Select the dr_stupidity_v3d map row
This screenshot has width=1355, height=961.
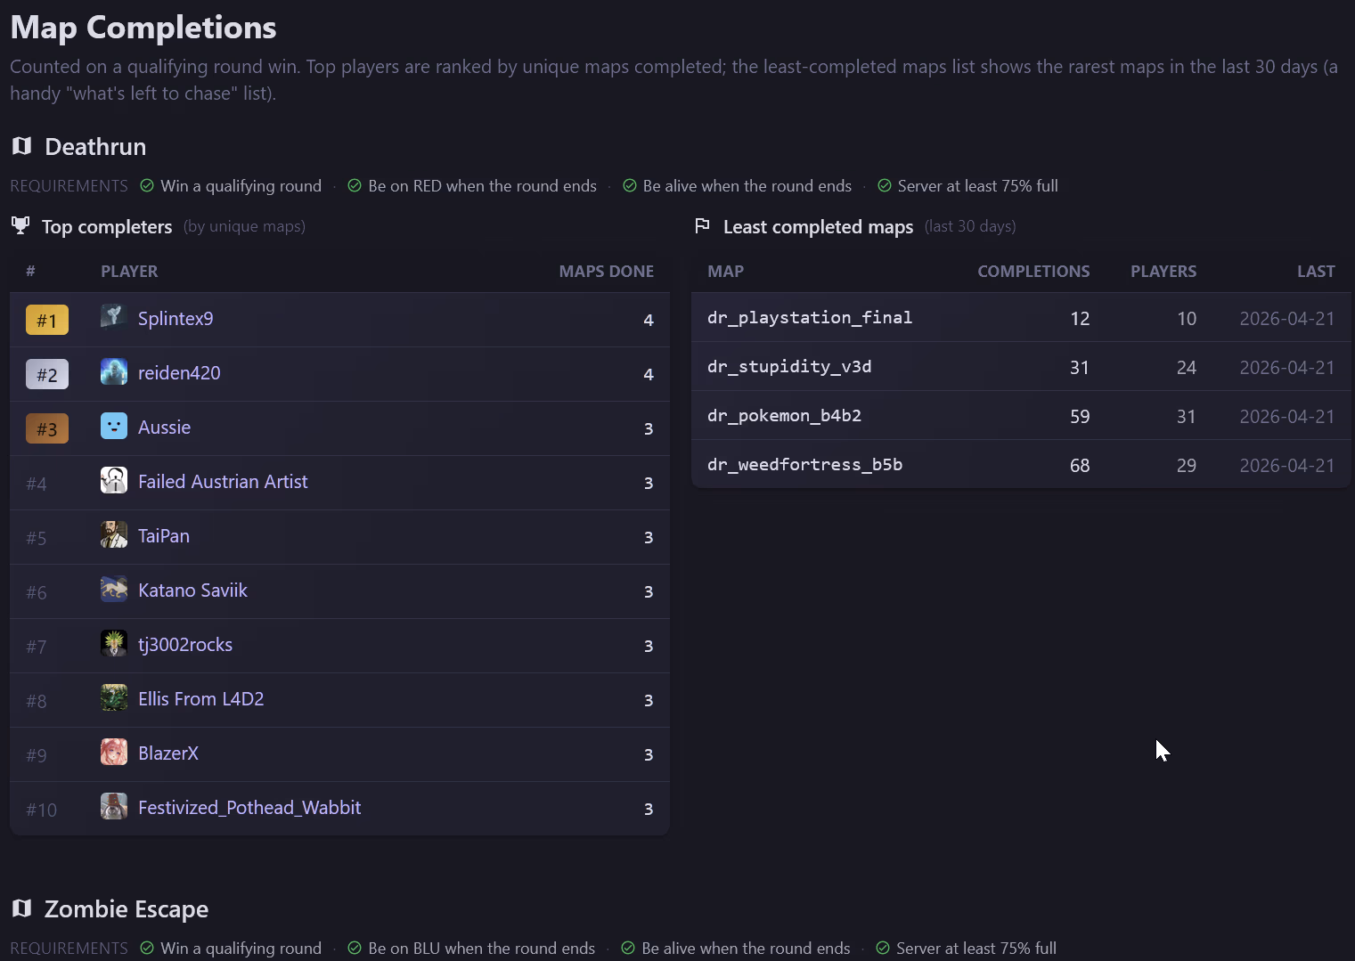pos(1021,366)
